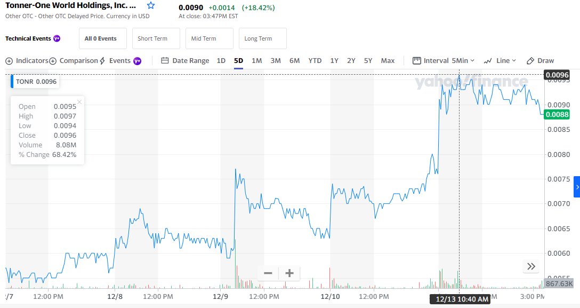Switch chart range to Max
Viewport: 580px width, 308px height.
click(x=388, y=61)
